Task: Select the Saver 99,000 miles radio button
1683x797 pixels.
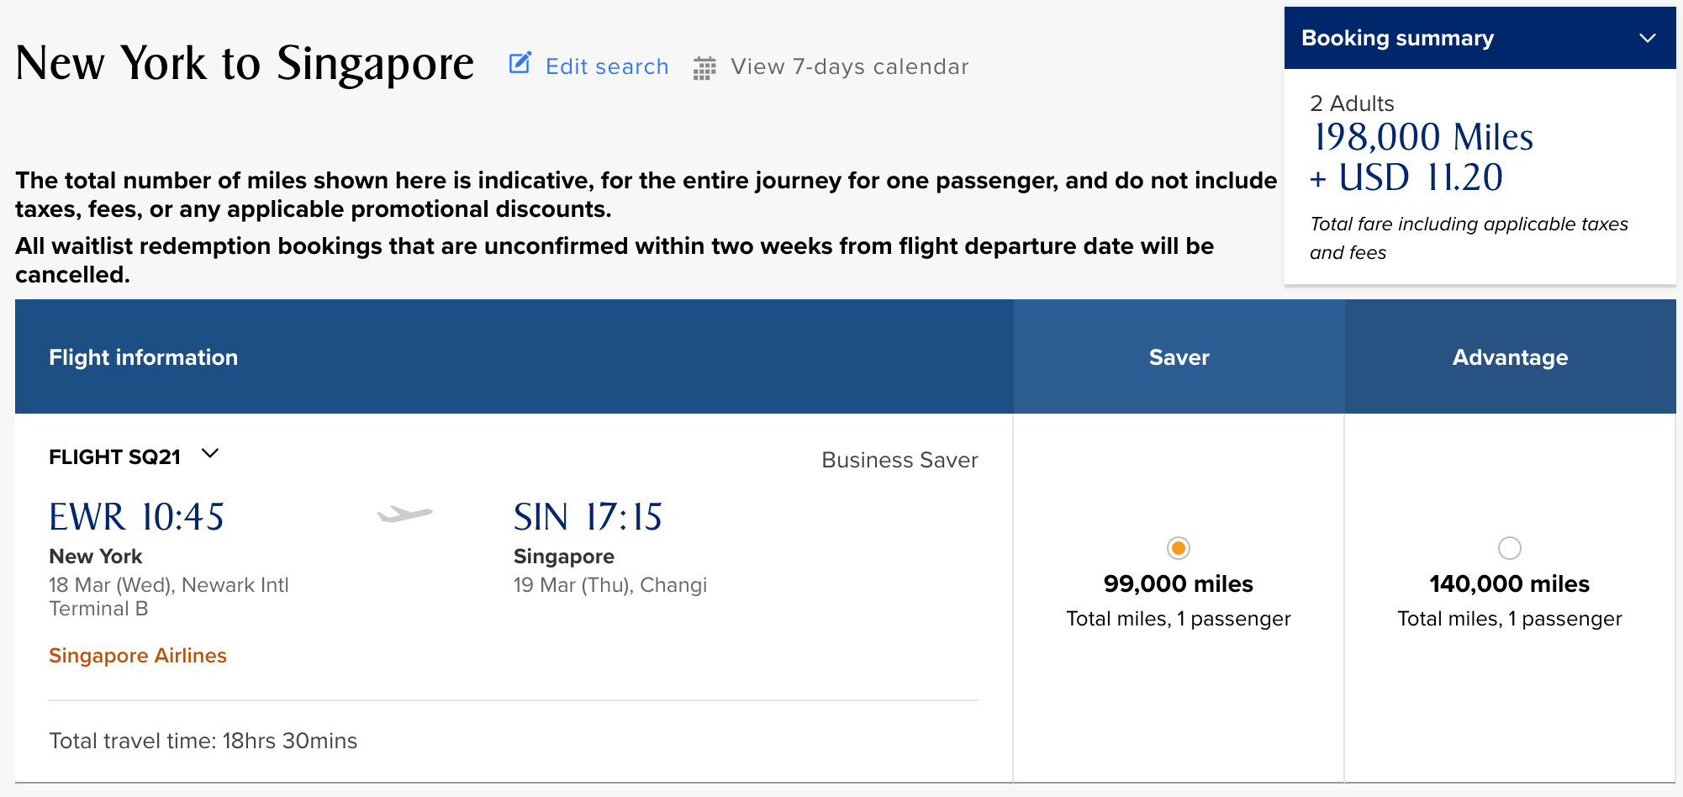Action: (1178, 548)
